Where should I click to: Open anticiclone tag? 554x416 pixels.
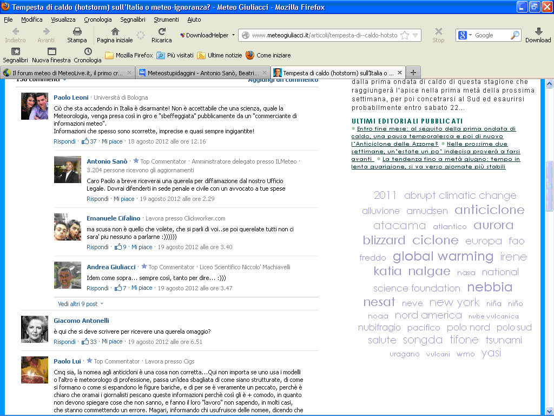pos(489,210)
